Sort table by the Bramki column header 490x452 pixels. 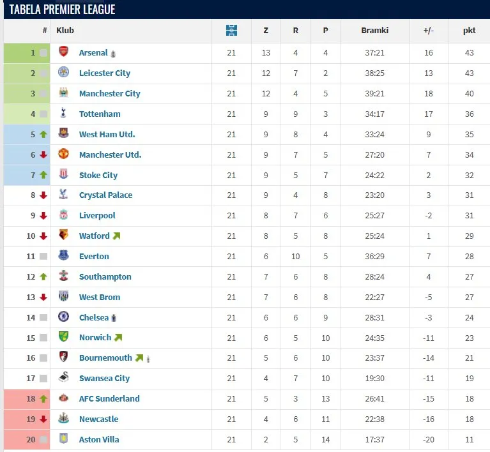pyautogui.click(x=374, y=30)
